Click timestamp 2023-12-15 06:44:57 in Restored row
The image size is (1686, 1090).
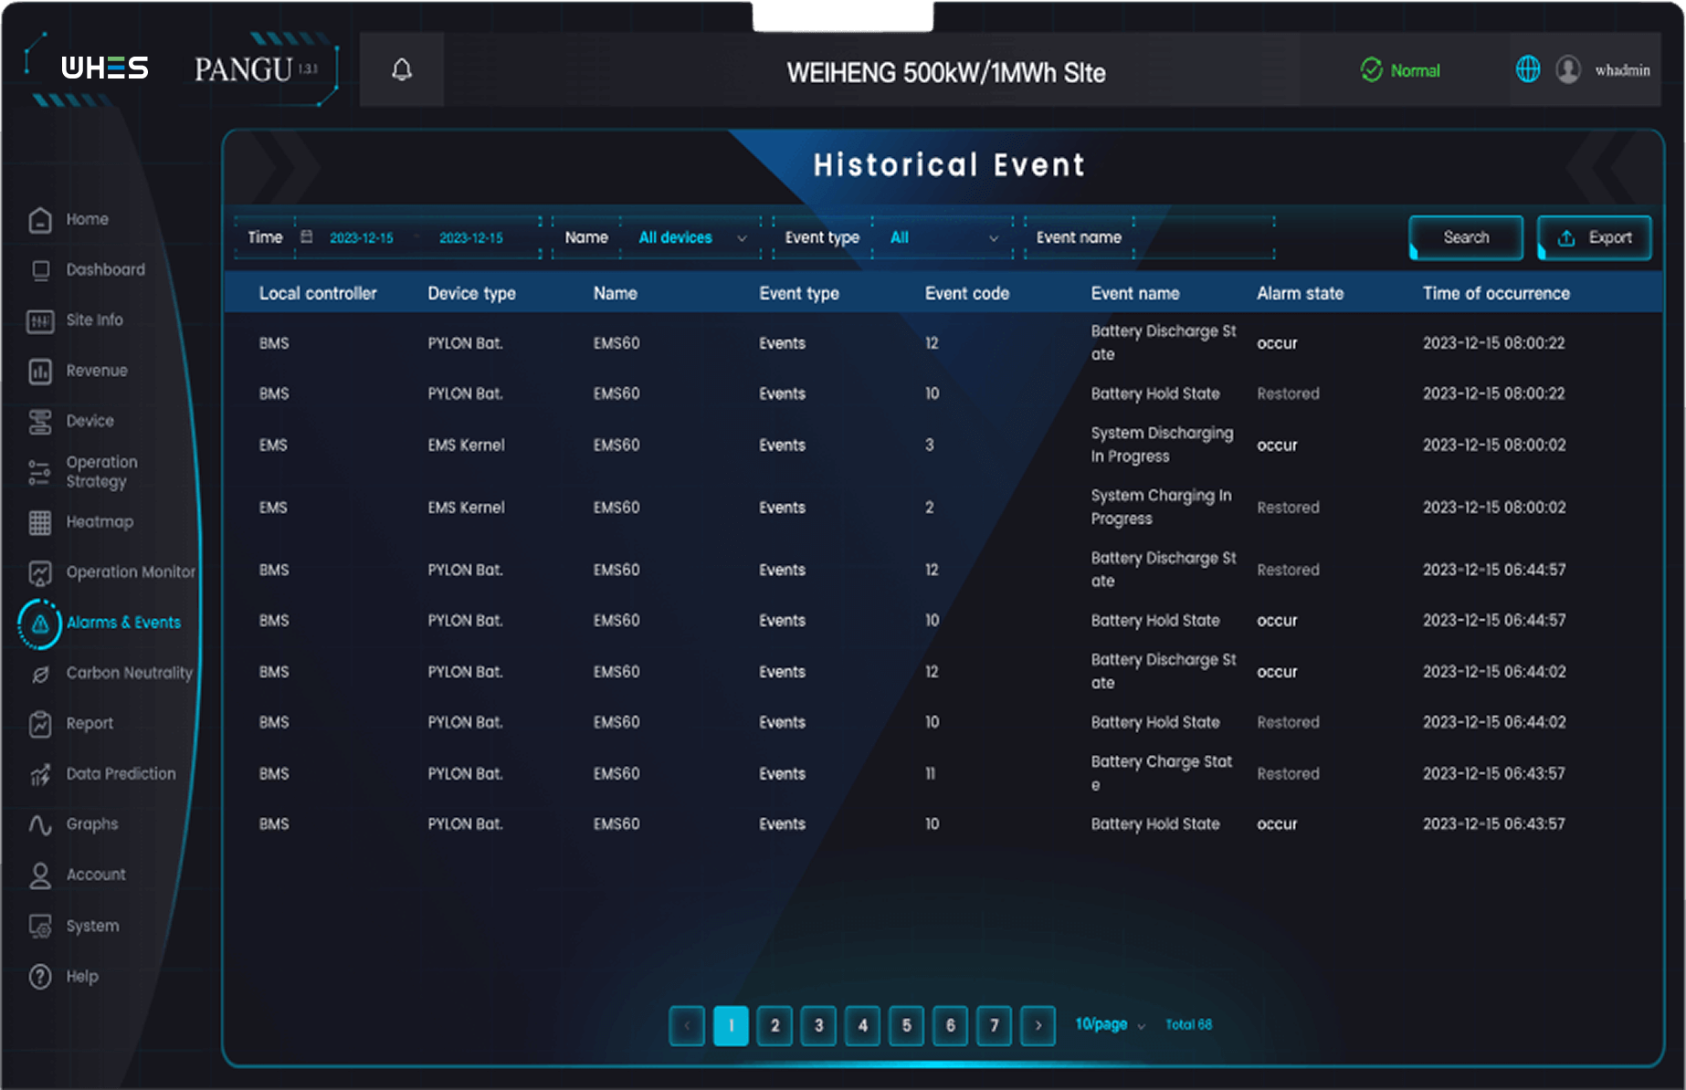click(x=1494, y=570)
